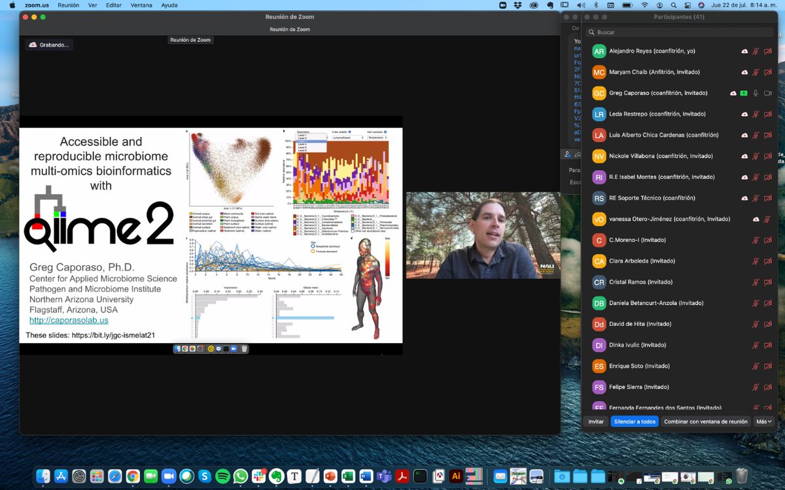The width and height of the screenshot is (785, 490).
Task: Click muted microphone icon for Alejandro Reyes
Action: pos(756,52)
